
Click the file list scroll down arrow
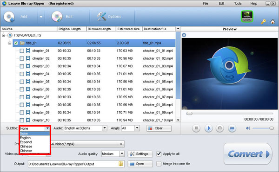click(x=178, y=120)
